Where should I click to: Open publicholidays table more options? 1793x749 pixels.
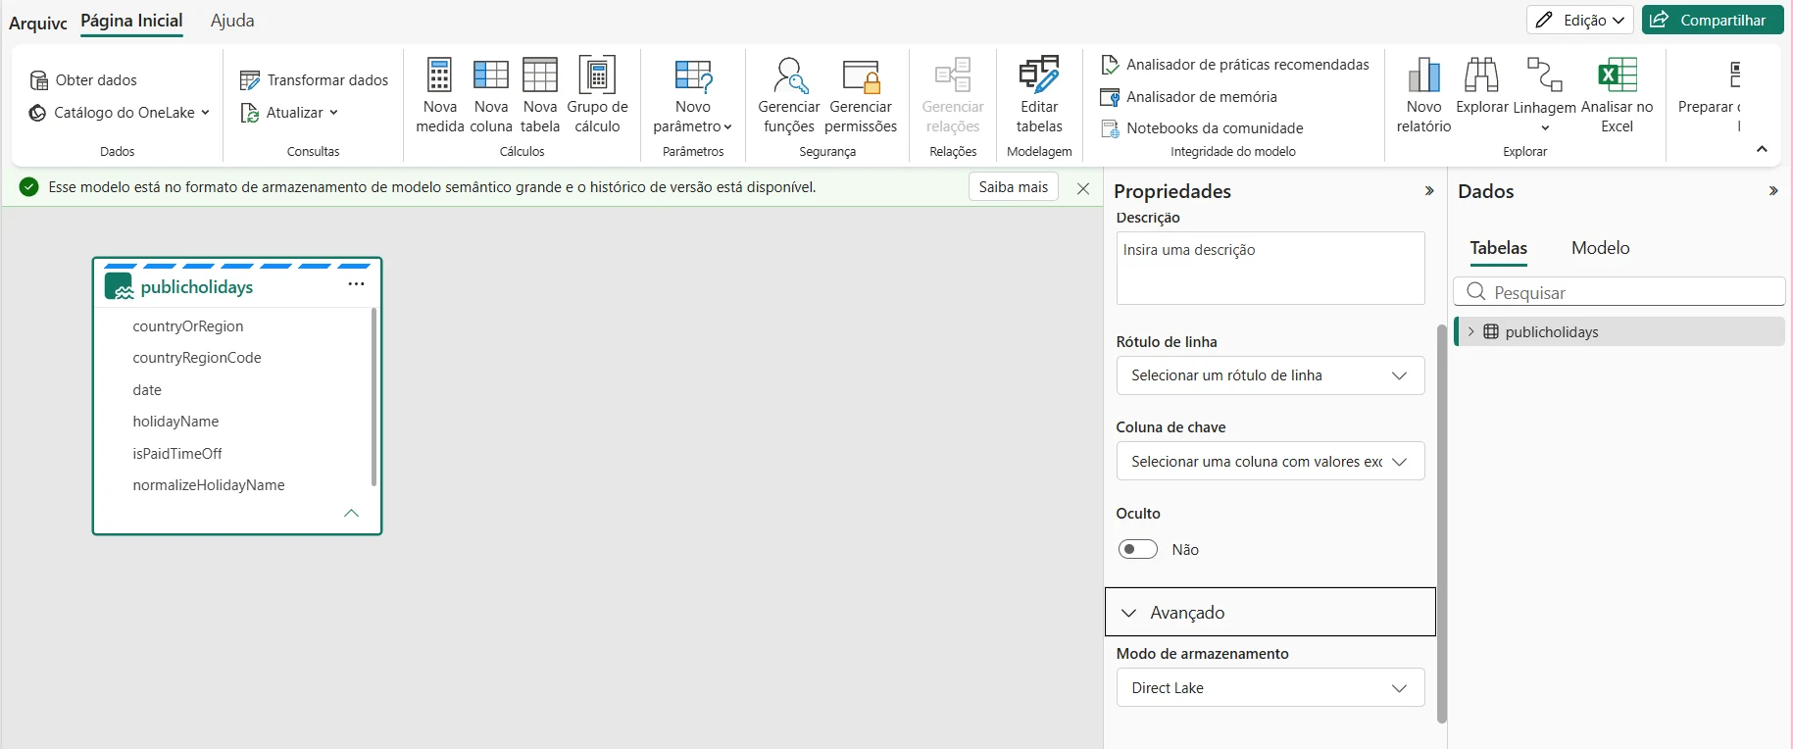(x=356, y=284)
